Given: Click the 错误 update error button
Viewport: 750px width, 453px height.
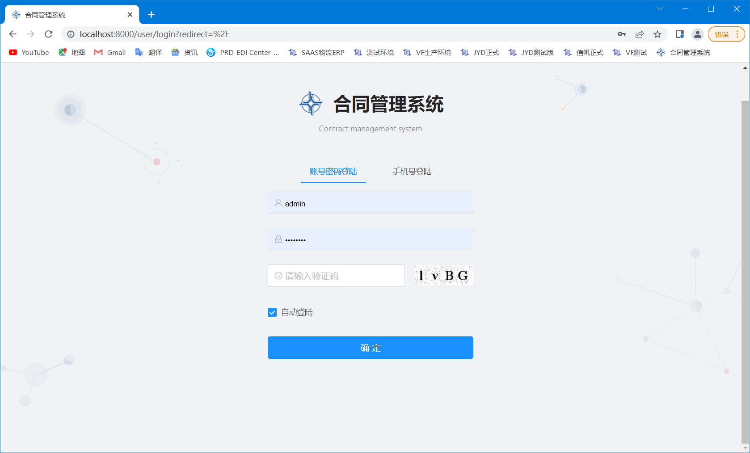Looking at the screenshot, I should (x=721, y=34).
